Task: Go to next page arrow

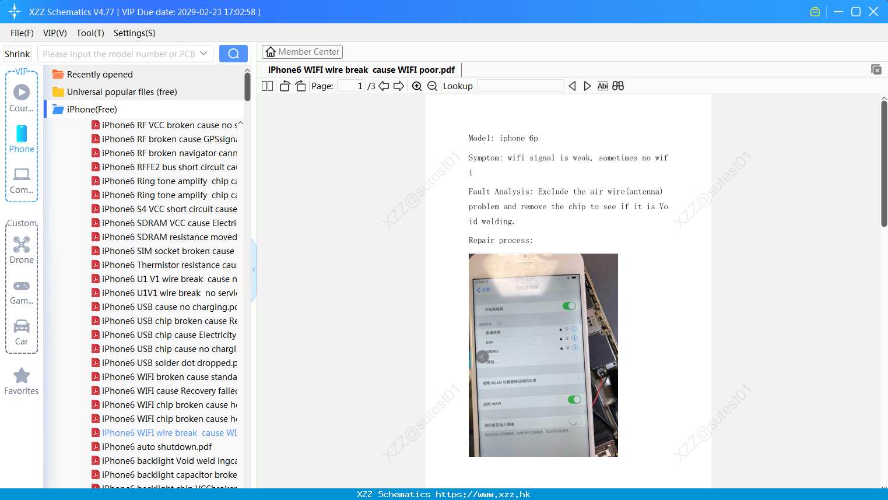Action: click(399, 86)
